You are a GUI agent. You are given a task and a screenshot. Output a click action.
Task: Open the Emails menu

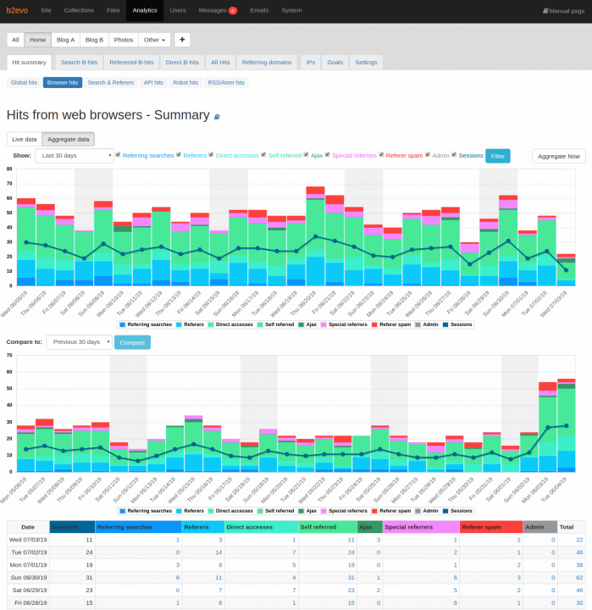[259, 10]
